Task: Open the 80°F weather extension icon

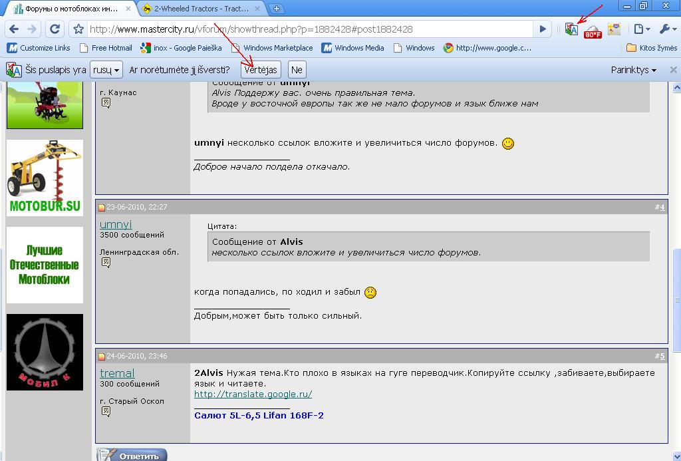Action: [x=593, y=31]
